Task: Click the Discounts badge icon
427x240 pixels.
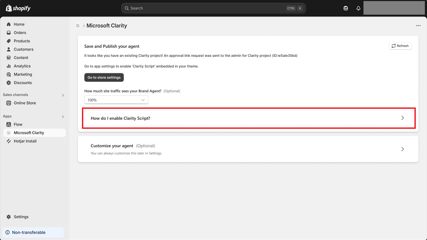Action: 9,83
